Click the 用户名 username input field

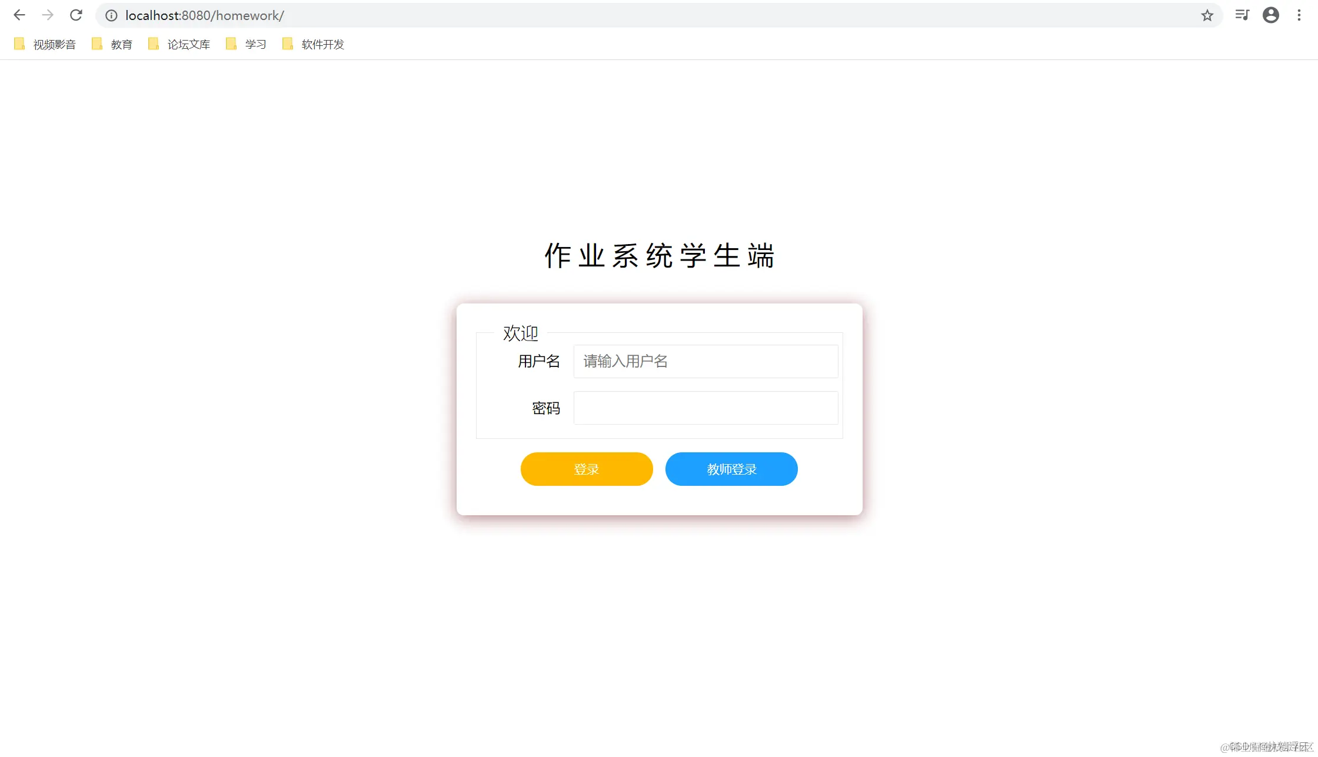point(704,361)
